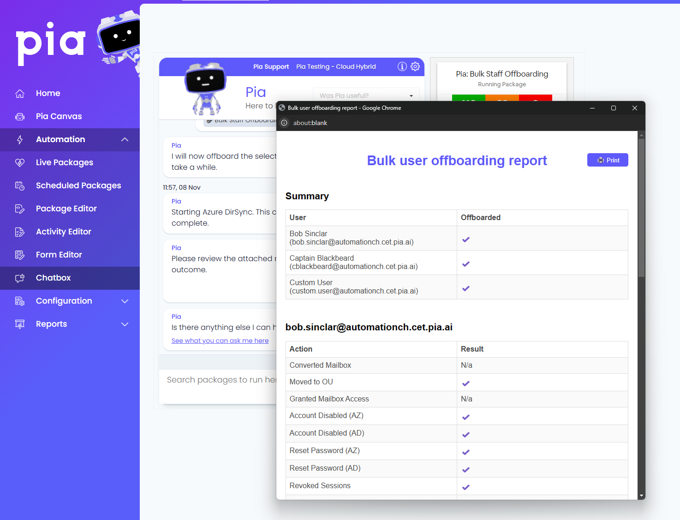Click the about:blank site info icon
The image size is (680, 520).
(284, 123)
